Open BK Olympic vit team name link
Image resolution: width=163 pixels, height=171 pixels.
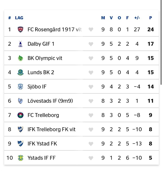pyautogui.click(x=45, y=58)
